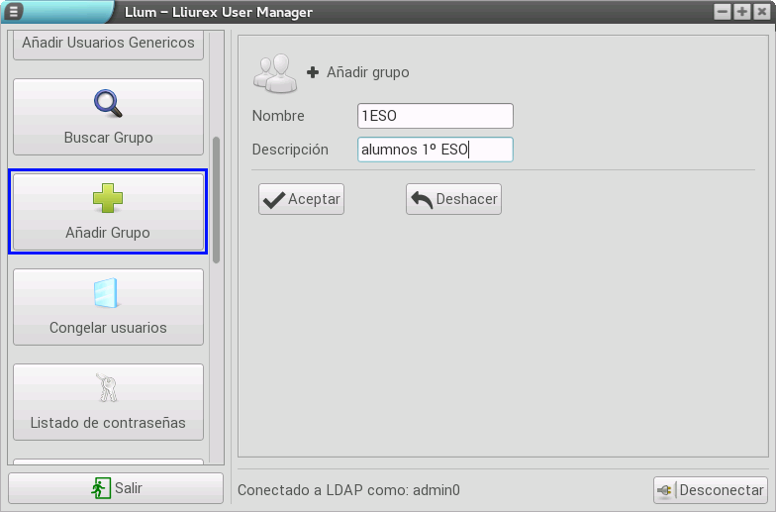Viewport: 776px width, 512px height.
Task: Click the green plus Añadir Grupo icon
Action: pyautogui.click(x=108, y=199)
